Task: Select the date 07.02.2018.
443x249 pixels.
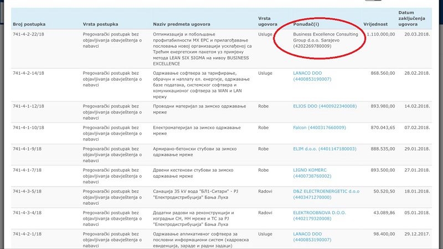Action: click(417, 128)
